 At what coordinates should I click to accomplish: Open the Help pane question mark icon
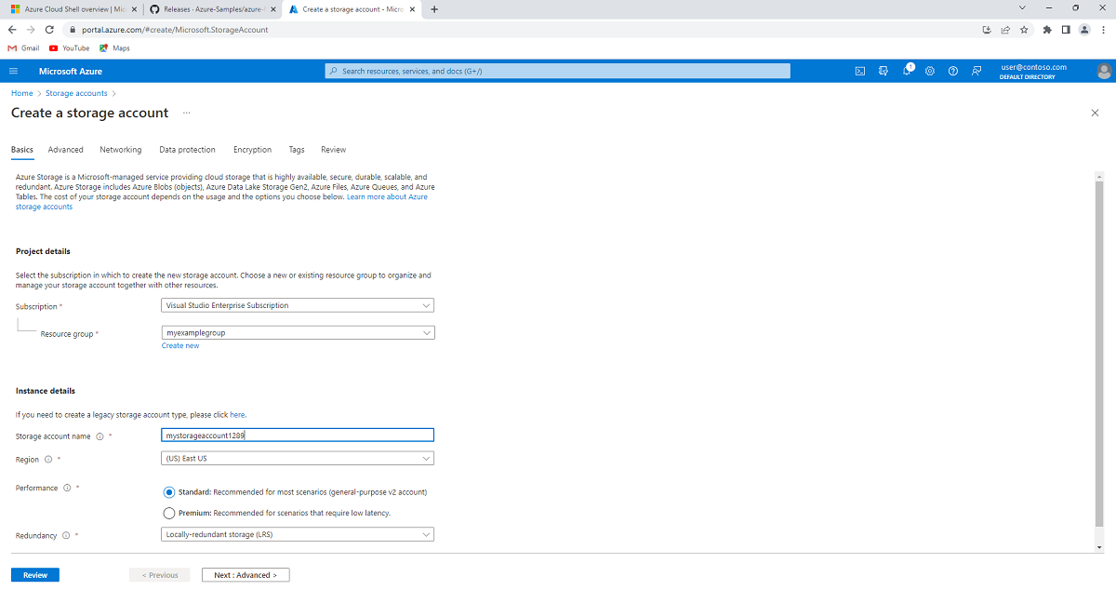point(952,71)
